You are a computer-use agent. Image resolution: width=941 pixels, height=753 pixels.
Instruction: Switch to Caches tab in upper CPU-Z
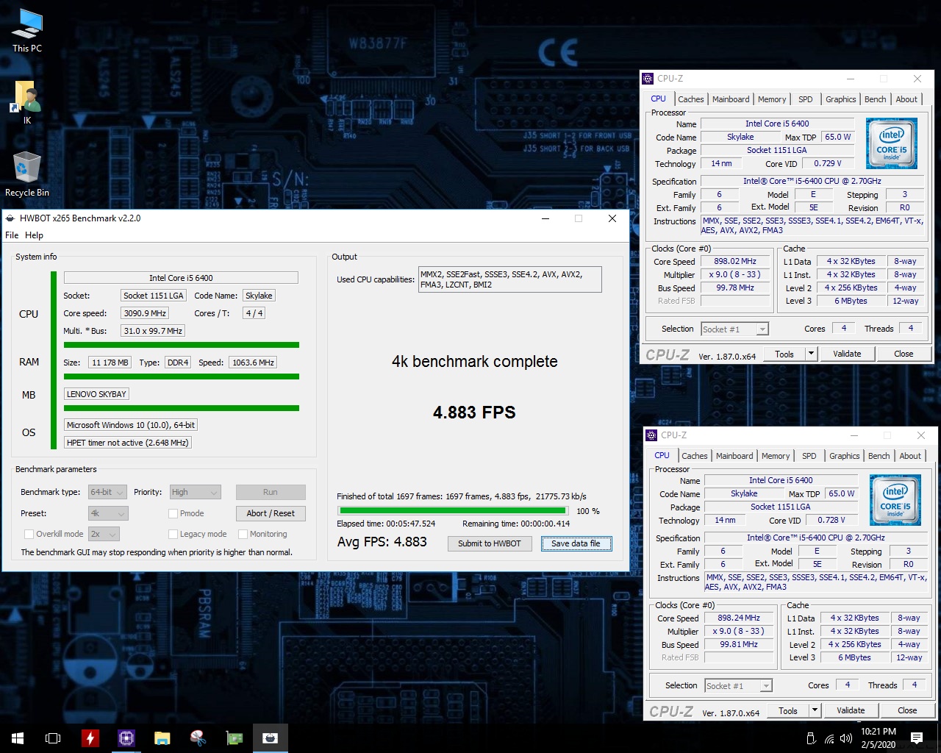click(690, 99)
